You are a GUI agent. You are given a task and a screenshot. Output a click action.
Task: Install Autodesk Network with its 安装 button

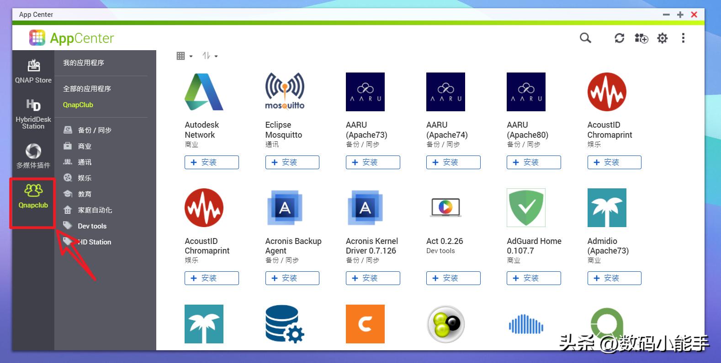[x=212, y=162]
